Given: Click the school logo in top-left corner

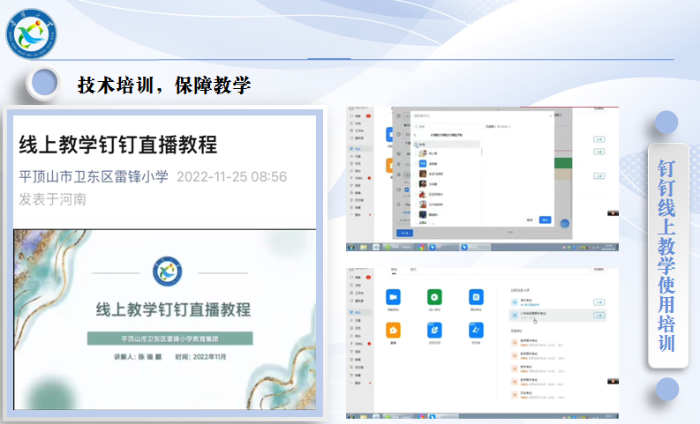Looking at the screenshot, I should [32, 33].
